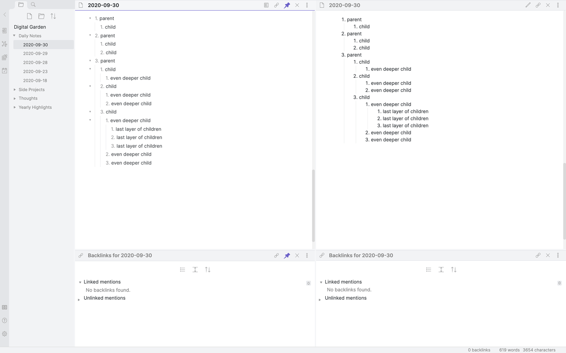This screenshot has width=566, height=353.
Task: Click the word count in the status bar
Action: click(509, 350)
